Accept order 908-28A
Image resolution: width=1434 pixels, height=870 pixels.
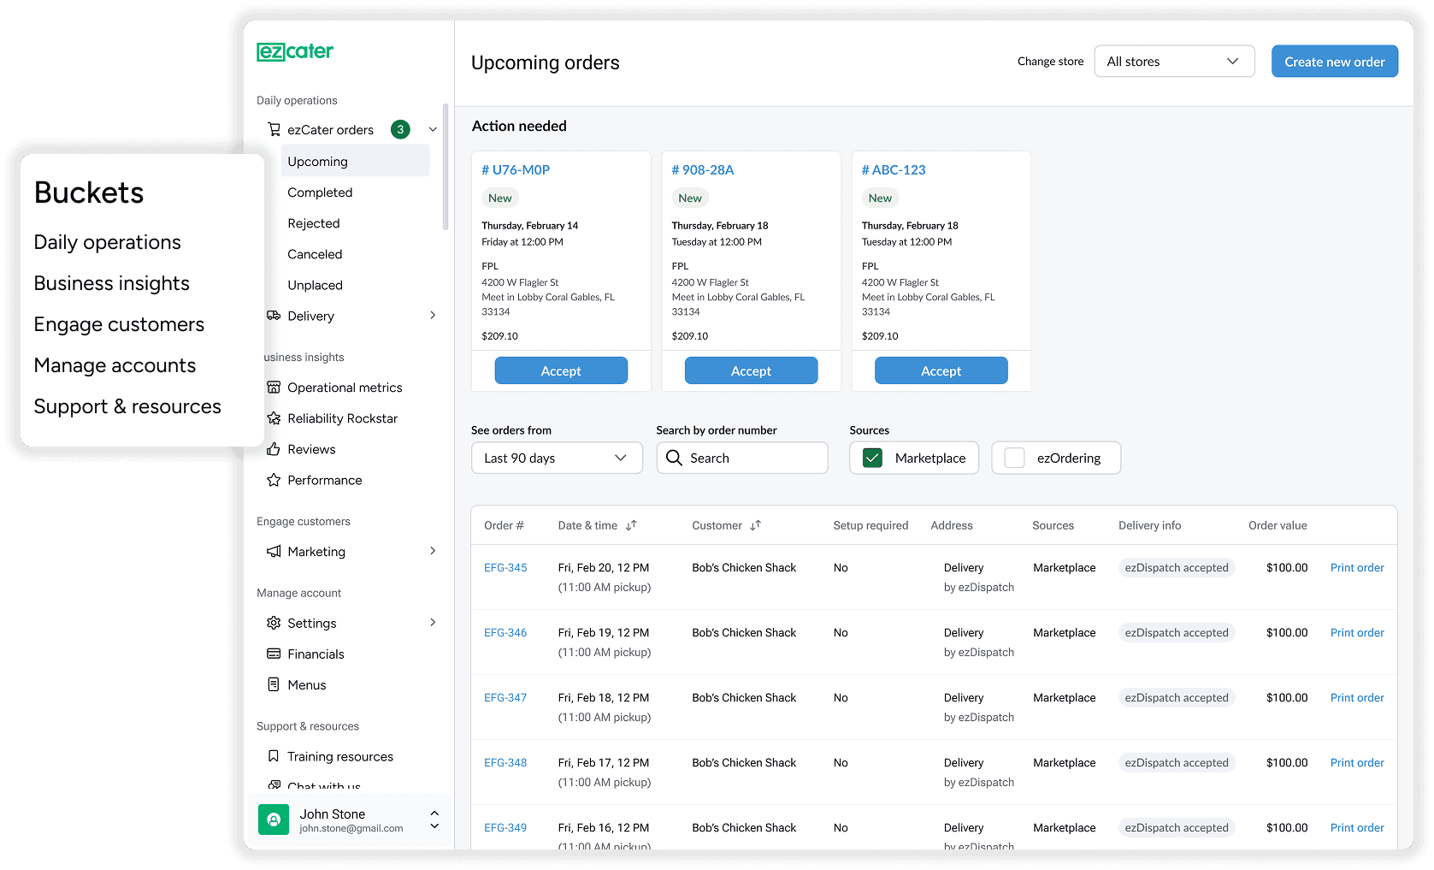[x=751, y=370]
